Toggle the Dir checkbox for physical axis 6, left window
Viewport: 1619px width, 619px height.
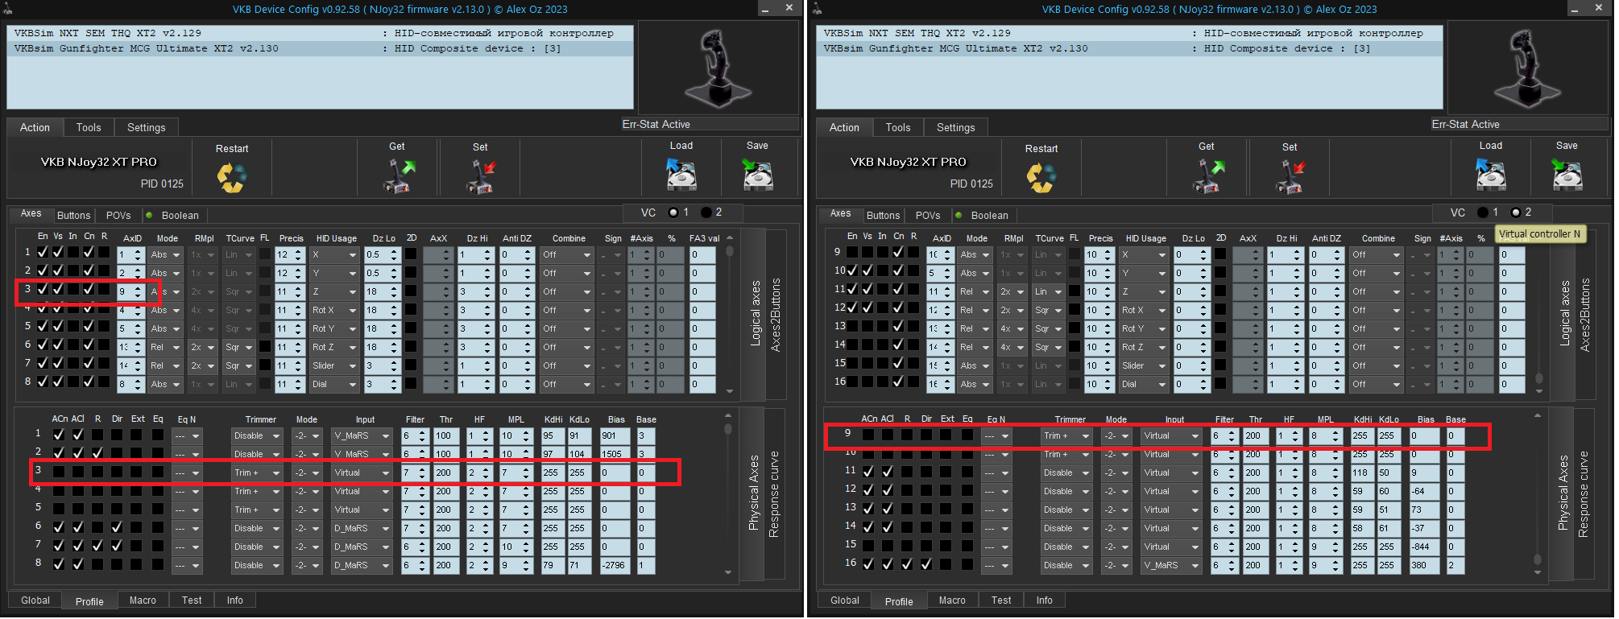[x=117, y=526]
